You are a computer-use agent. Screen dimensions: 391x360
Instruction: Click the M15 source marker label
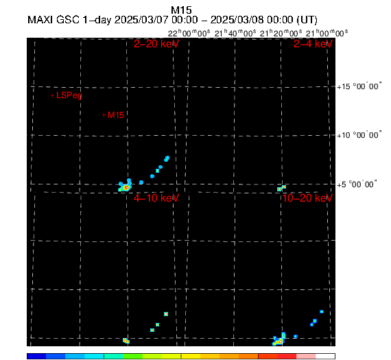[x=116, y=115]
